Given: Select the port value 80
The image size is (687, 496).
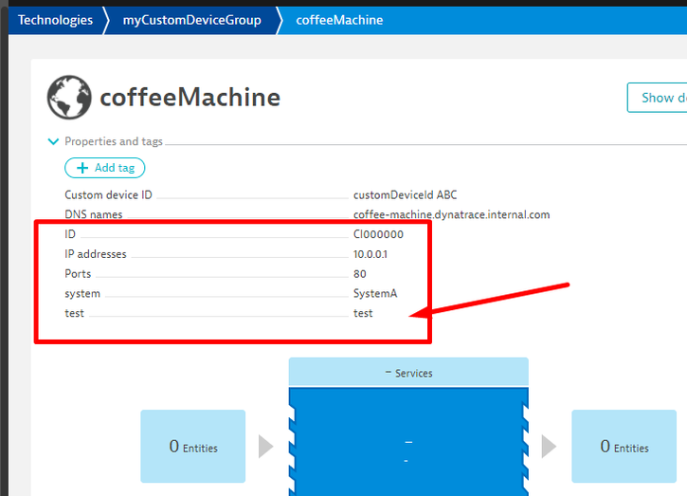Looking at the screenshot, I should [360, 274].
